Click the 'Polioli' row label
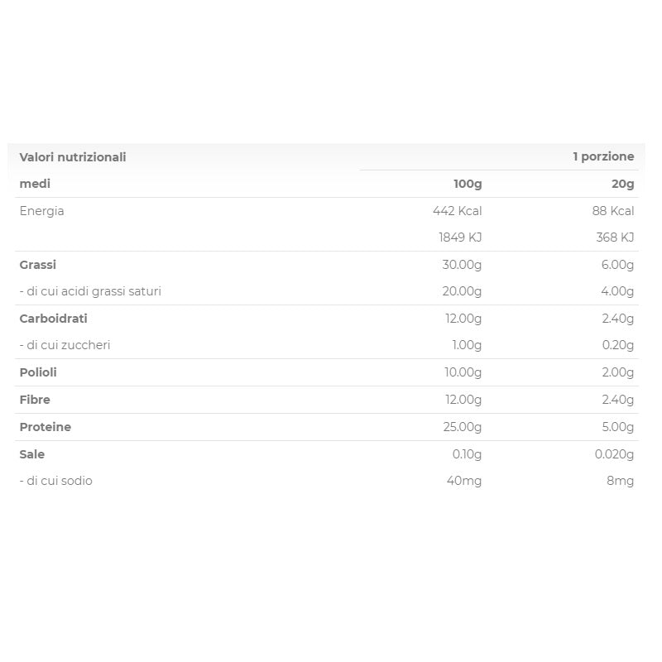 coord(38,372)
